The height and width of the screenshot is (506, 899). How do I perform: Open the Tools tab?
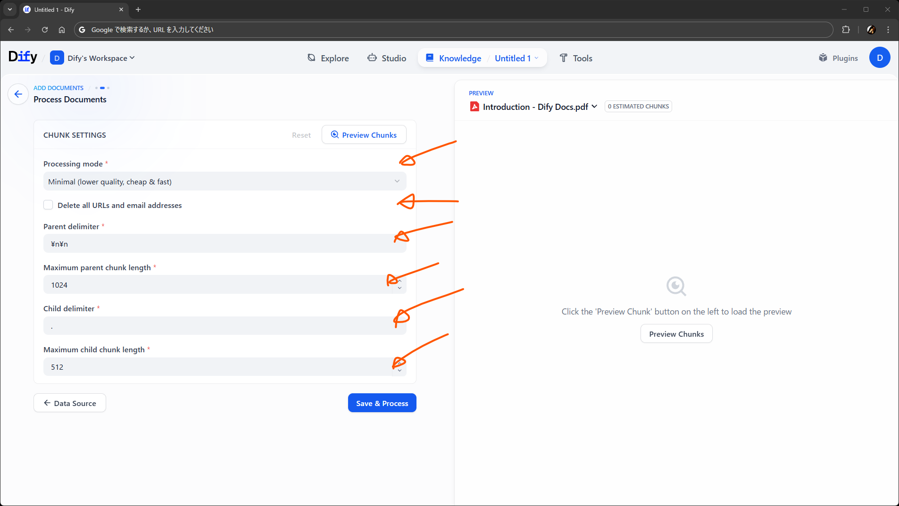[575, 58]
